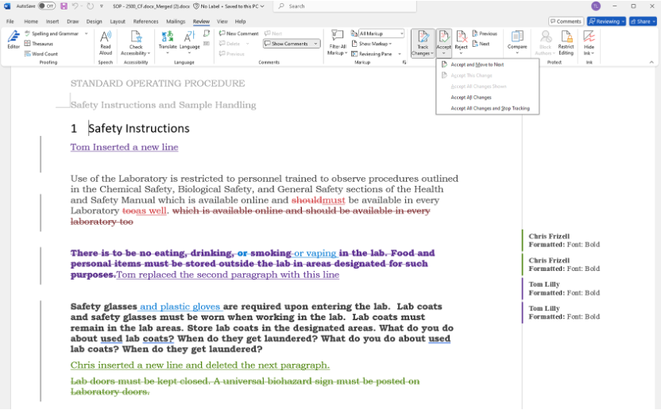This screenshot has height=410, width=661.
Task: Click the Search box in the title bar
Action: (345, 6)
